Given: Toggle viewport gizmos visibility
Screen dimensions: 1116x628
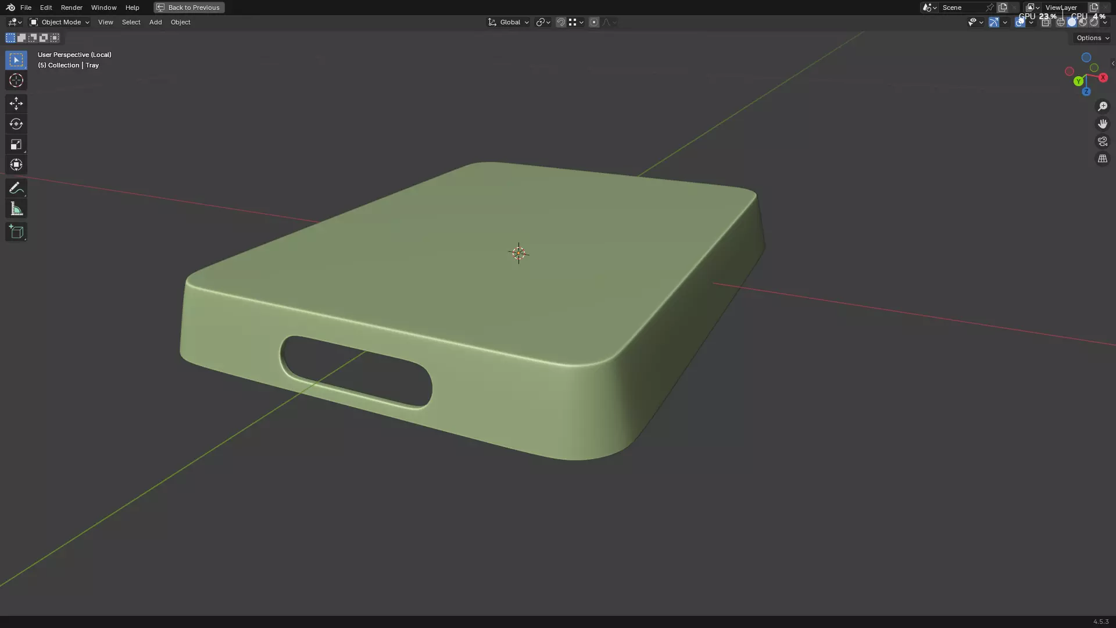Looking at the screenshot, I should [x=994, y=22].
